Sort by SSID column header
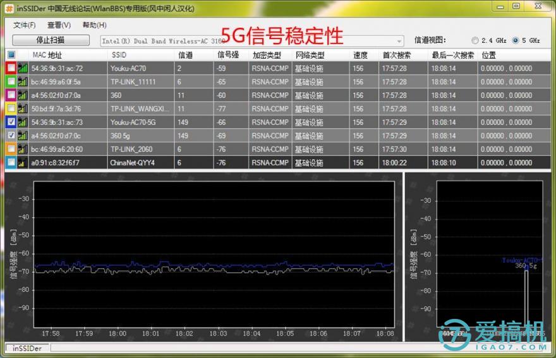 pyautogui.click(x=141, y=55)
